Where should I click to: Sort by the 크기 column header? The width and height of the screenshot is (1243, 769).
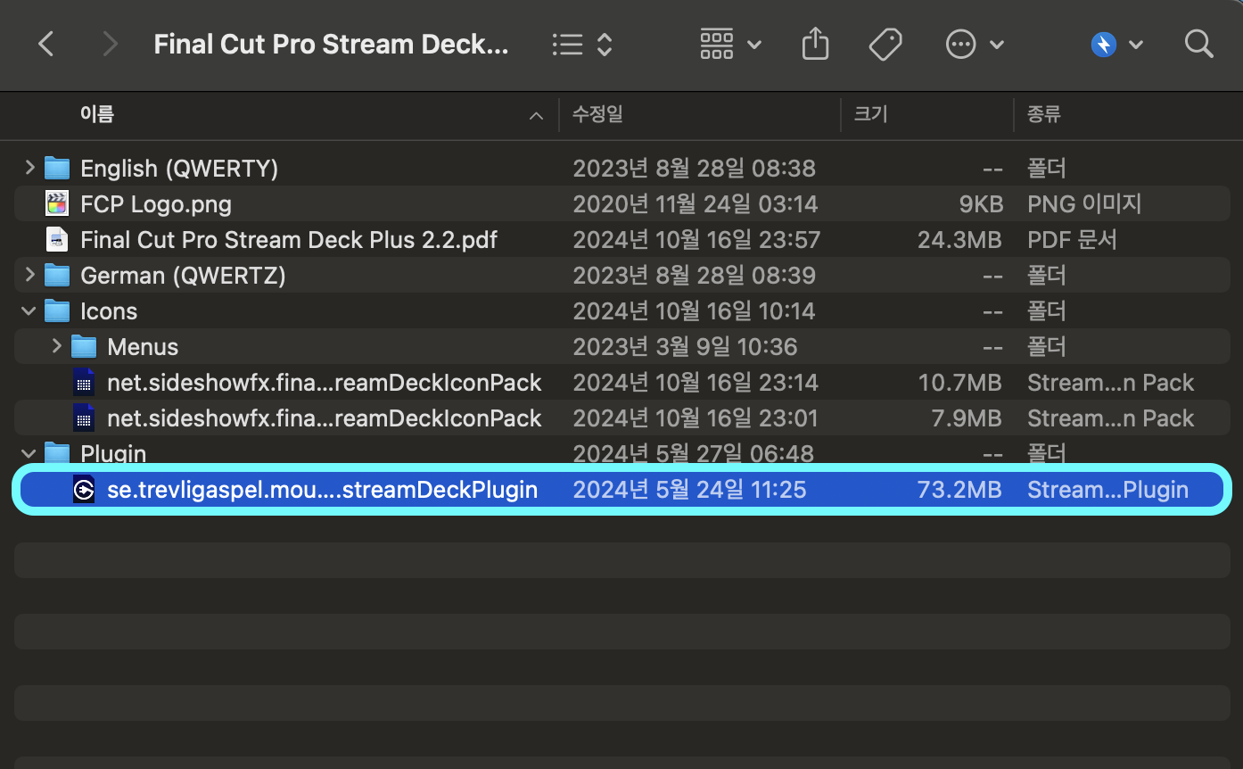[869, 114]
